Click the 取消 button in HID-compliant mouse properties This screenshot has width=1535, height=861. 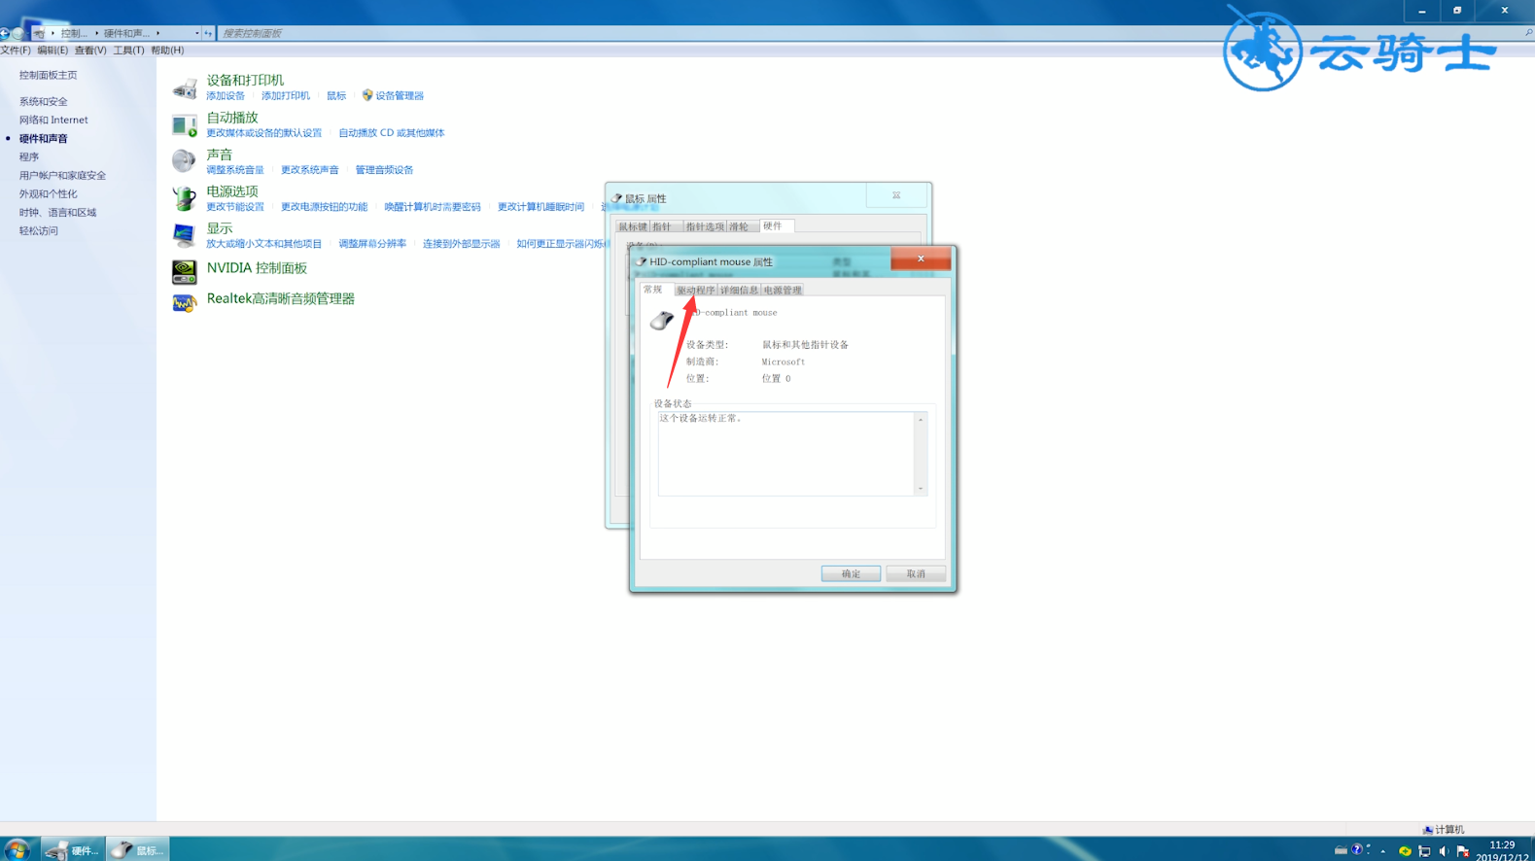point(916,573)
